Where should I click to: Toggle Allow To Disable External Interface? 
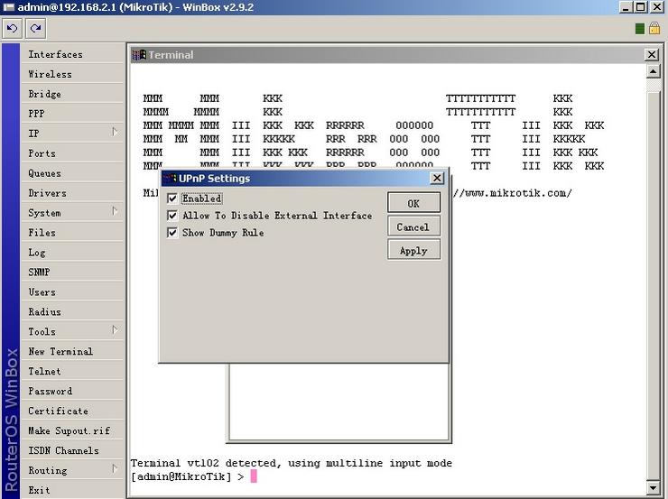pos(172,216)
